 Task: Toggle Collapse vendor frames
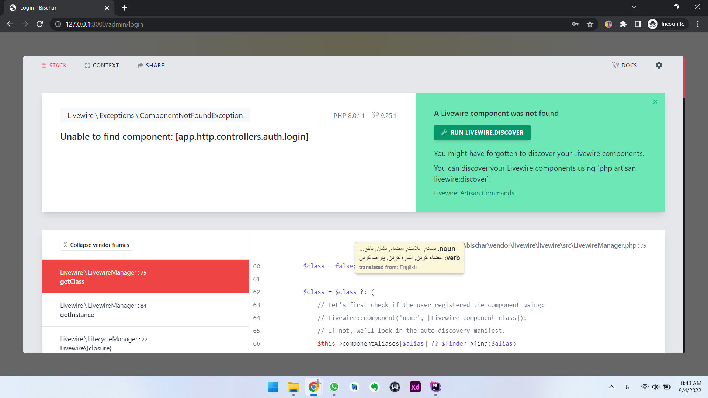click(96, 245)
